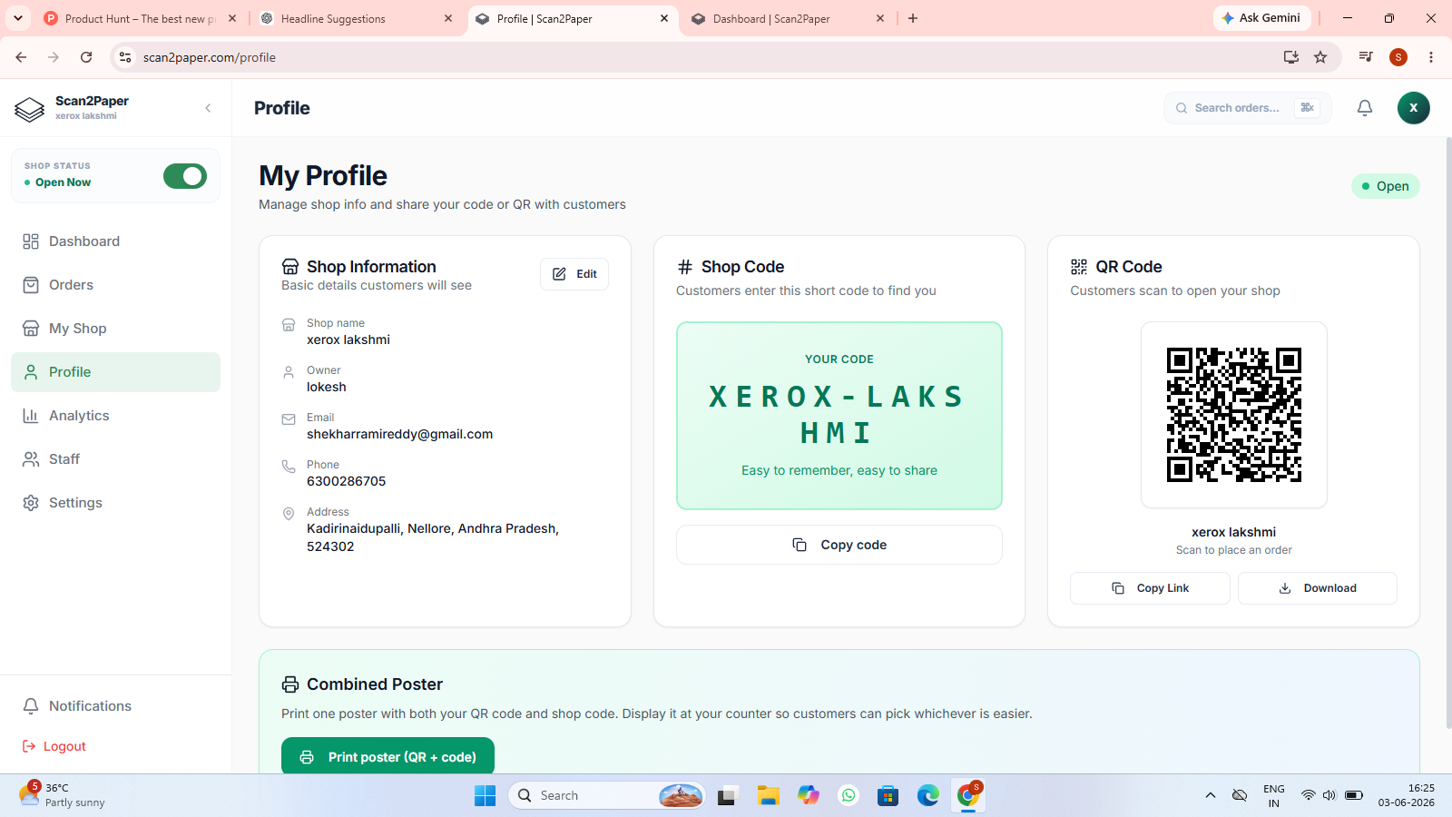Open the Windows Start menu
1452x817 pixels.
click(x=486, y=796)
